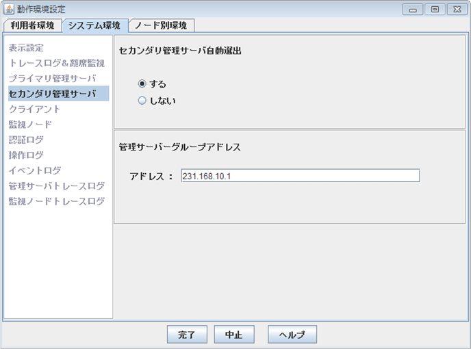Cancel with the 中止 button
The width and height of the screenshot is (471, 349).
[x=234, y=334]
